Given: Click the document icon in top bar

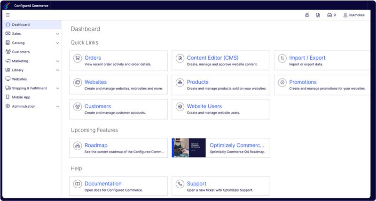Looking at the screenshot, I should (318, 15).
